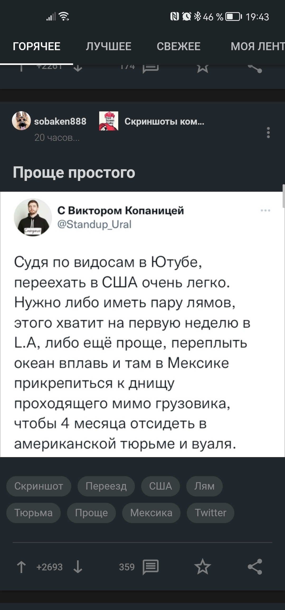Open the "Twitter" tag
The height and width of the screenshot is (610, 285).
210,513
